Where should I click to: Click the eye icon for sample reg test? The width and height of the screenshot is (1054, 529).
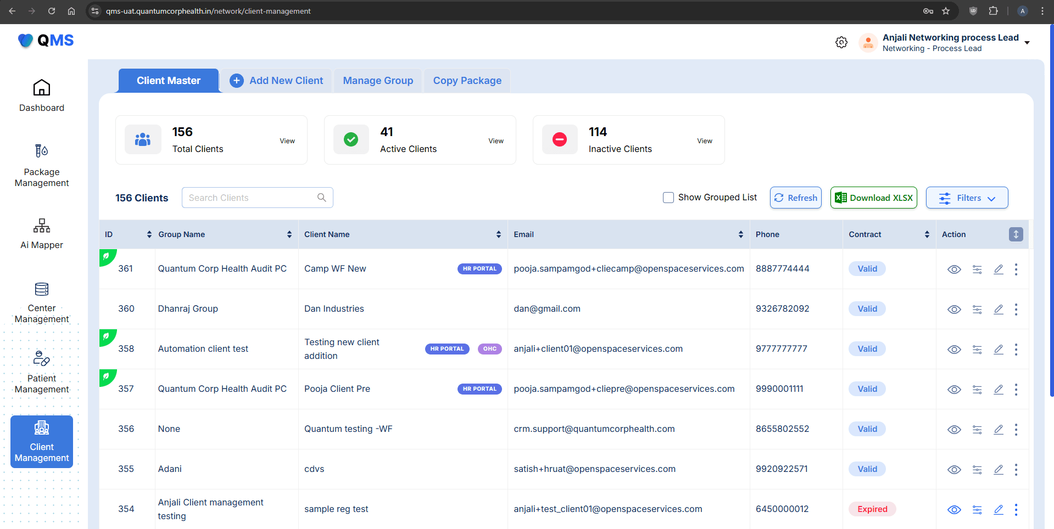pyautogui.click(x=954, y=510)
